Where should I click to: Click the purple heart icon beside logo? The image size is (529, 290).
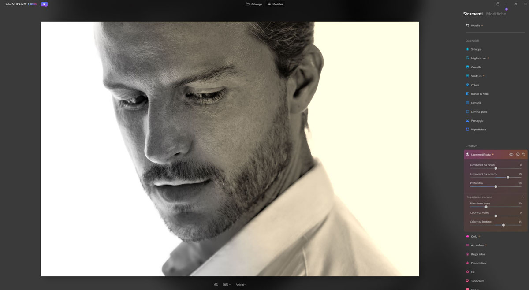tap(44, 4)
